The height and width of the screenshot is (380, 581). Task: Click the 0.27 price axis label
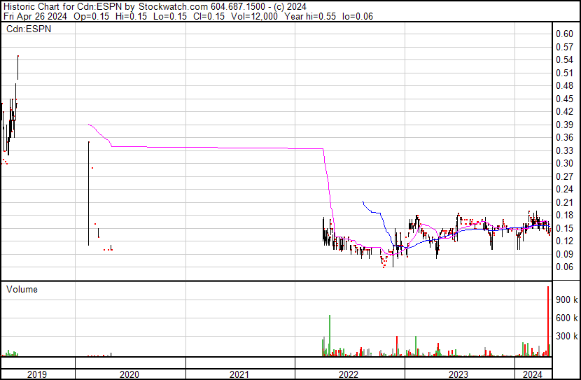click(564, 176)
